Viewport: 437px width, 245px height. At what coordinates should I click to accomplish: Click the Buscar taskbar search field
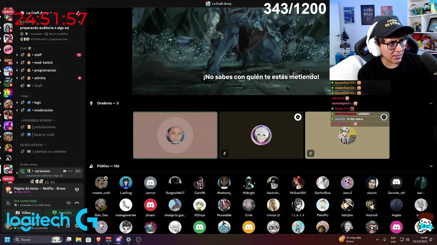[x=38, y=240]
